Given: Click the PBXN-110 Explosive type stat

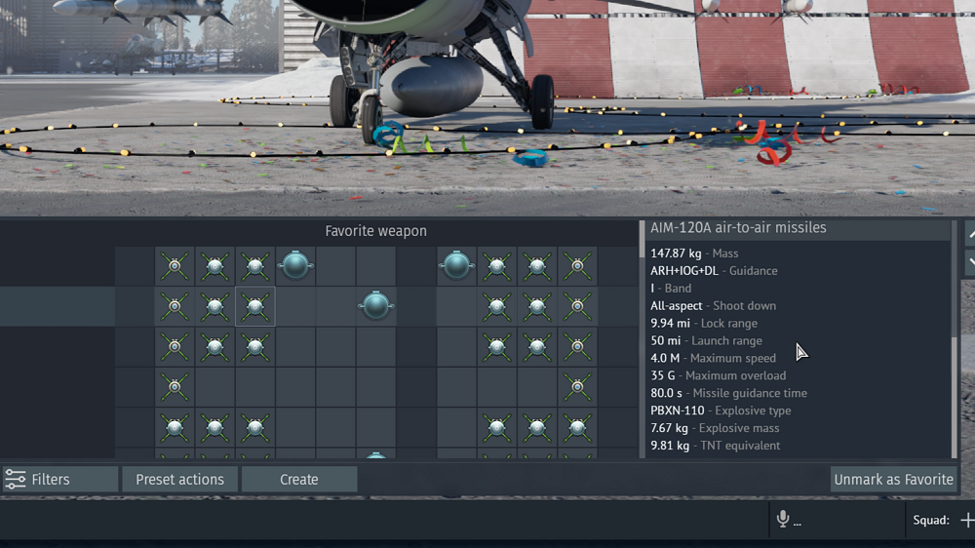Looking at the screenshot, I should 721,410.
